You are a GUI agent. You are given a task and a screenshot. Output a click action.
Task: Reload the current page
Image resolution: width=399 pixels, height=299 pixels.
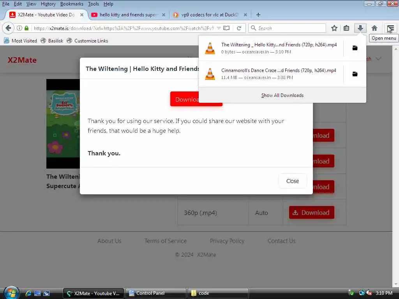[x=239, y=28]
